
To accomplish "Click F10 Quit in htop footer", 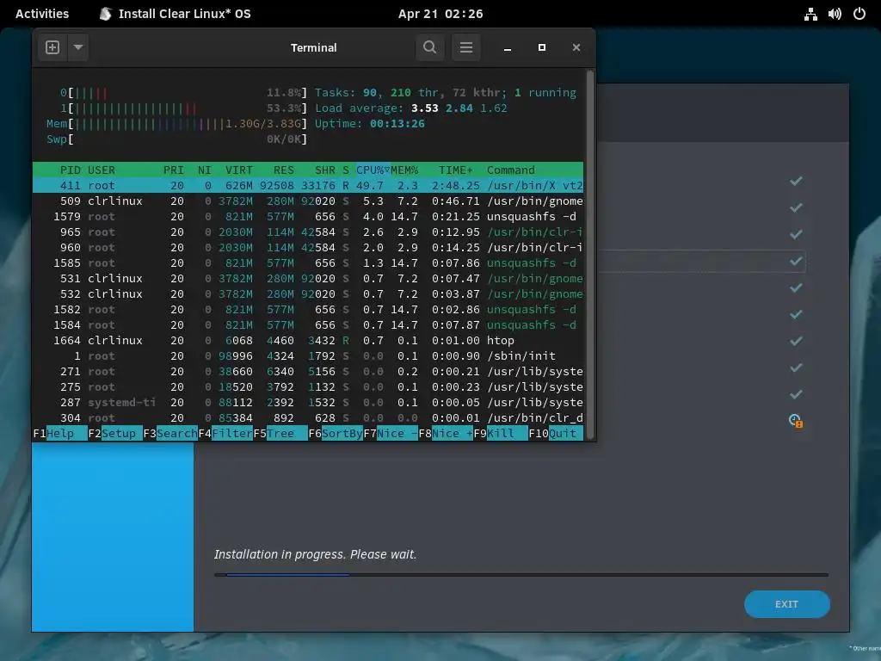I will 556,434.
